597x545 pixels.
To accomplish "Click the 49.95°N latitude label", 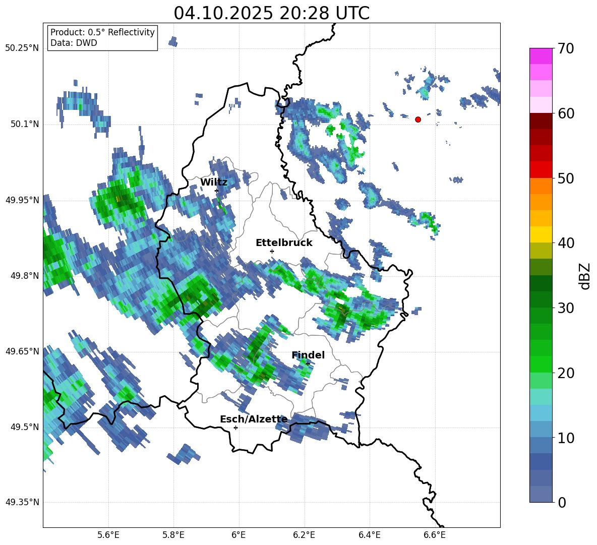I will (x=22, y=200).
